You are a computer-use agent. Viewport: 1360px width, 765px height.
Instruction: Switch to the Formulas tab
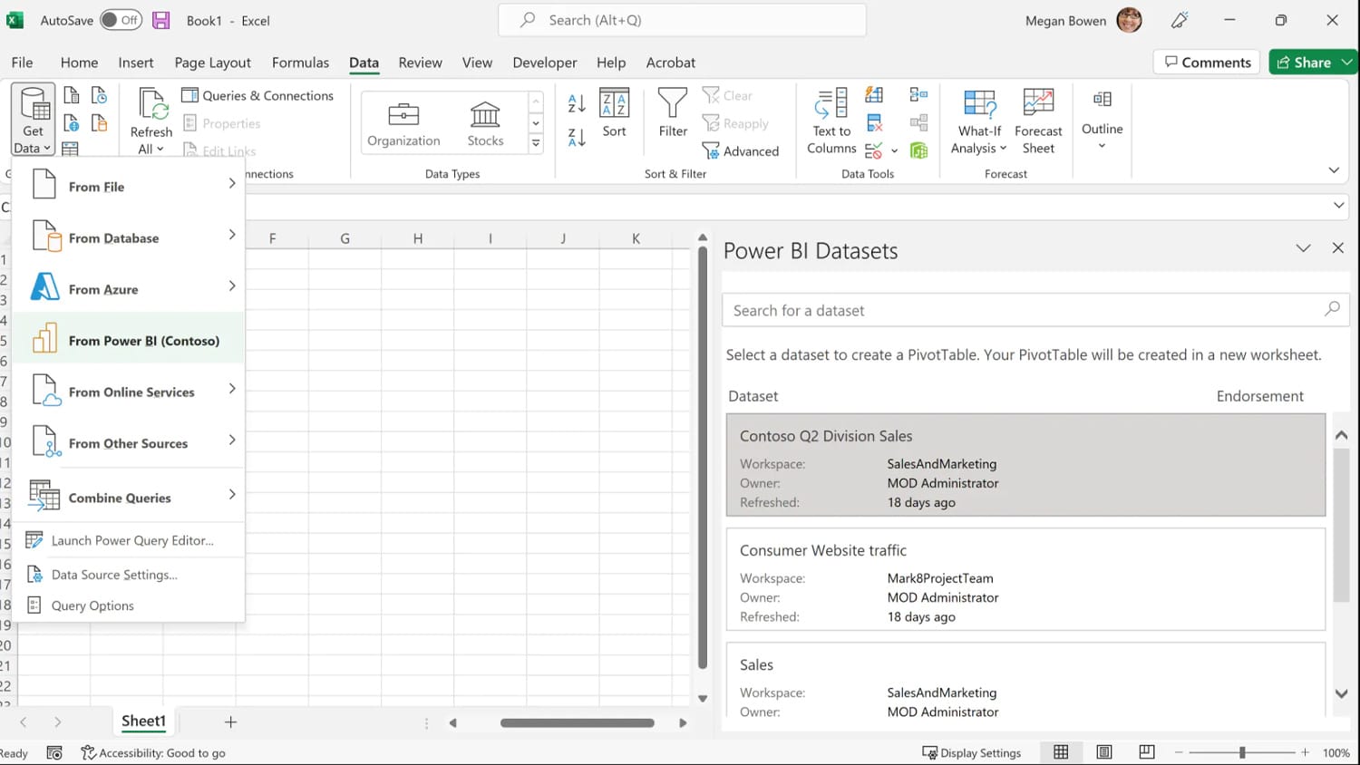(x=300, y=63)
